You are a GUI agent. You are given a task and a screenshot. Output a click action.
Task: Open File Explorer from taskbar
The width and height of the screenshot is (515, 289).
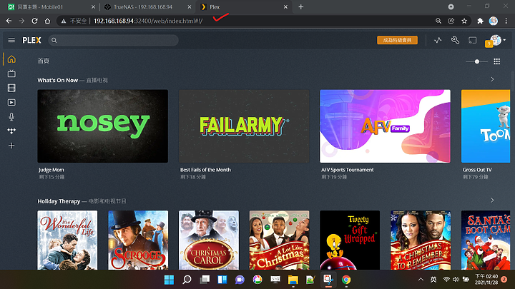(x=293, y=280)
